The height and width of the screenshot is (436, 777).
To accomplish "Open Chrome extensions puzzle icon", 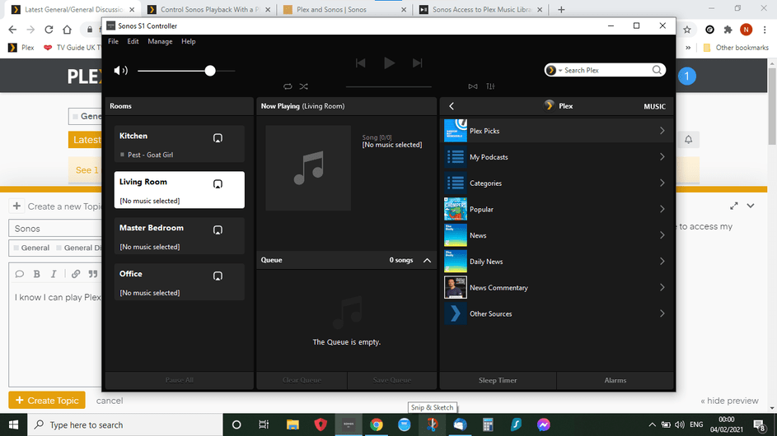I will (x=728, y=30).
